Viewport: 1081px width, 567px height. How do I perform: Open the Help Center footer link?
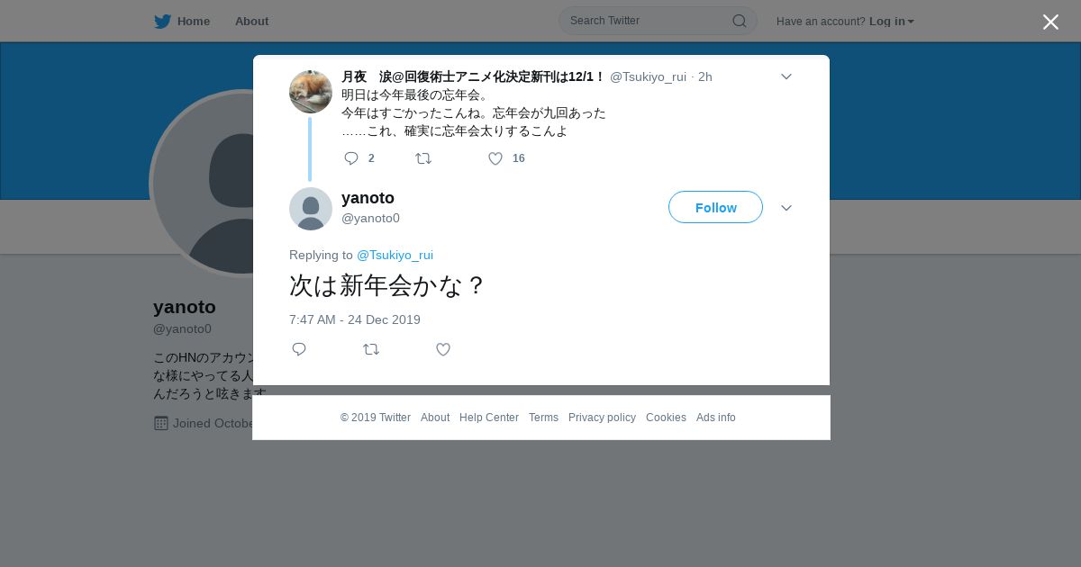(x=489, y=418)
